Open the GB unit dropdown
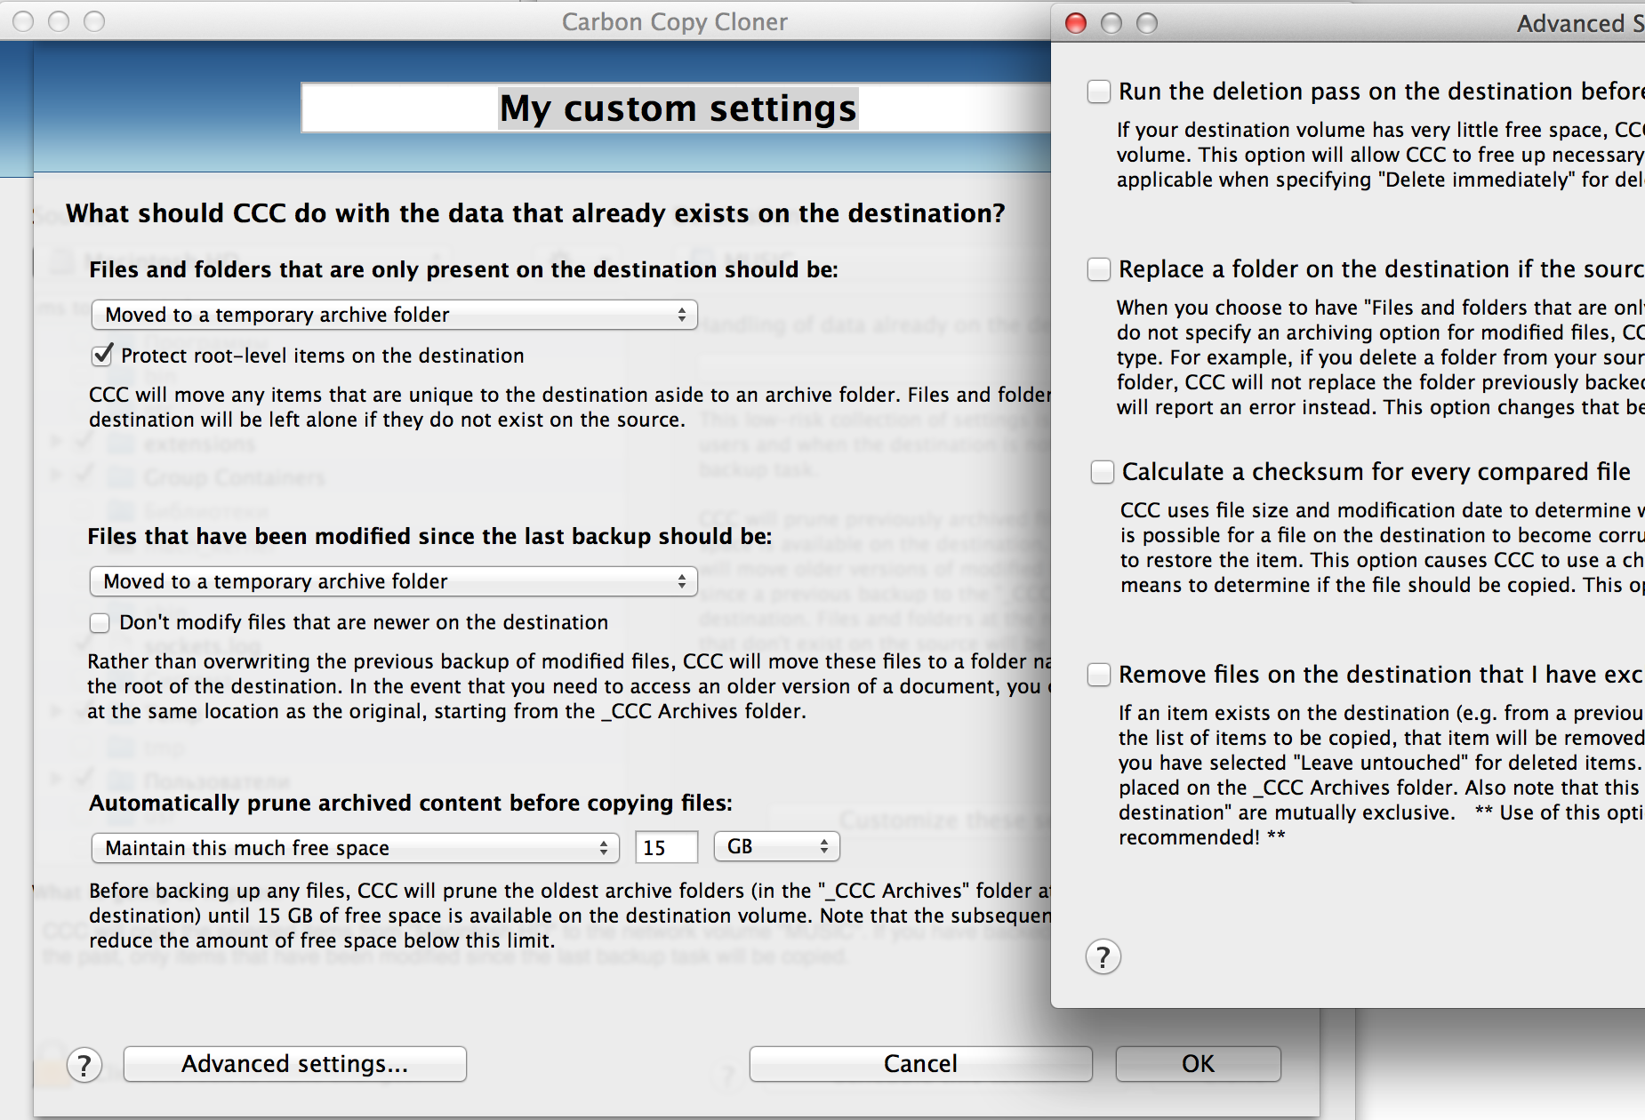 pyautogui.click(x=776, y=847)
